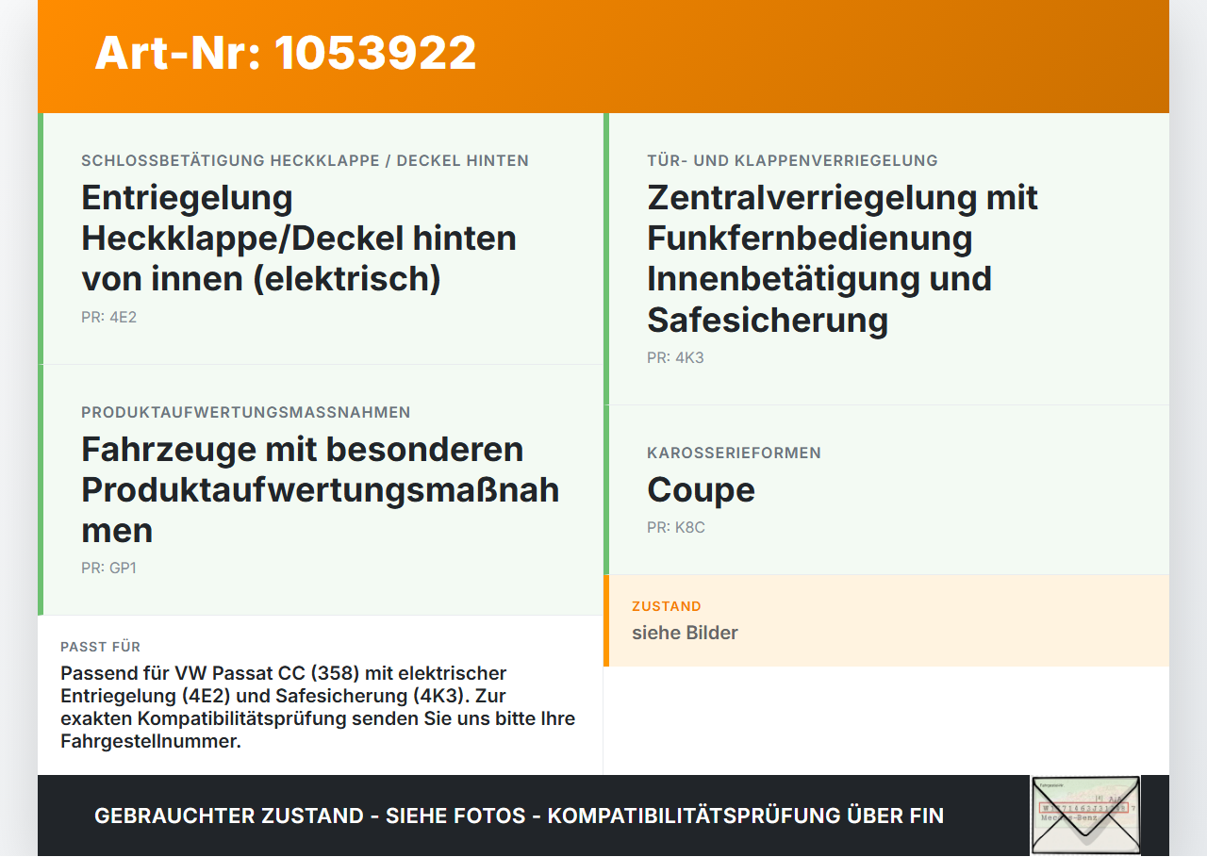Select the Coupe body style title

(701, 490)
